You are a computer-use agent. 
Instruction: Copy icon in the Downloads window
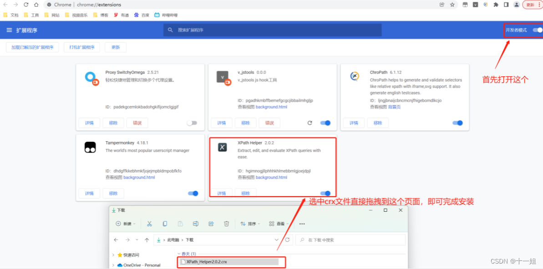pyautogui.click(x=165, y=224)
